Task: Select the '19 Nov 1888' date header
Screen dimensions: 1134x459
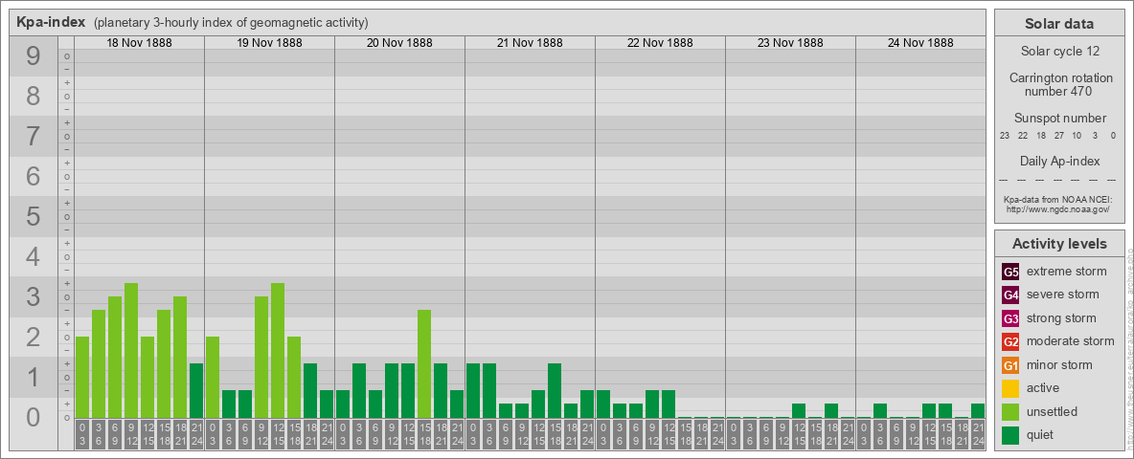Action: coord(269,43)
